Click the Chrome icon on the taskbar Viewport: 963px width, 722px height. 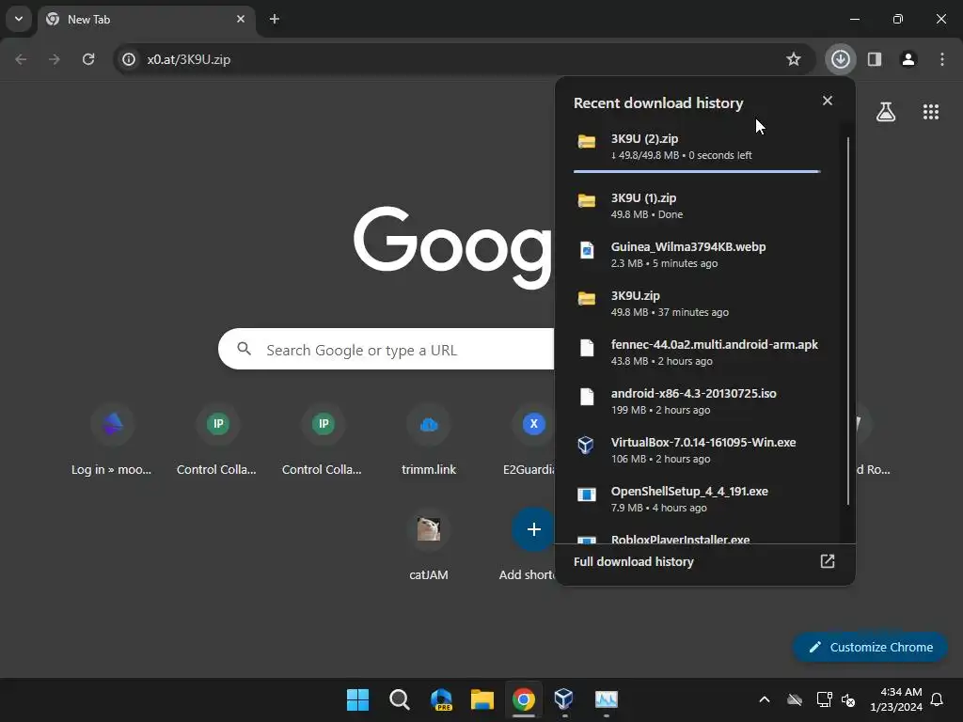tap(523, 699)
